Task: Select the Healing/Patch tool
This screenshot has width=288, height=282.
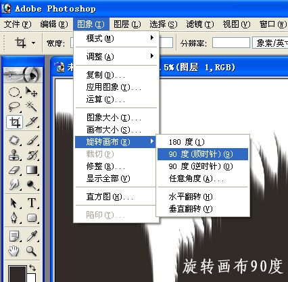Action: pos(14,141)
